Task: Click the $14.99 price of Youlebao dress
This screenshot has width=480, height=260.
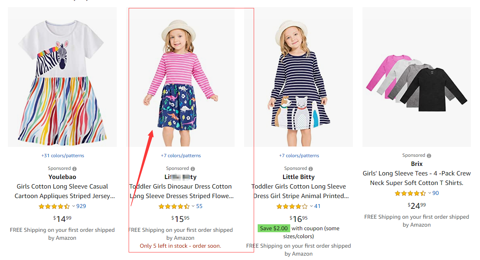Action: (62, 219)
